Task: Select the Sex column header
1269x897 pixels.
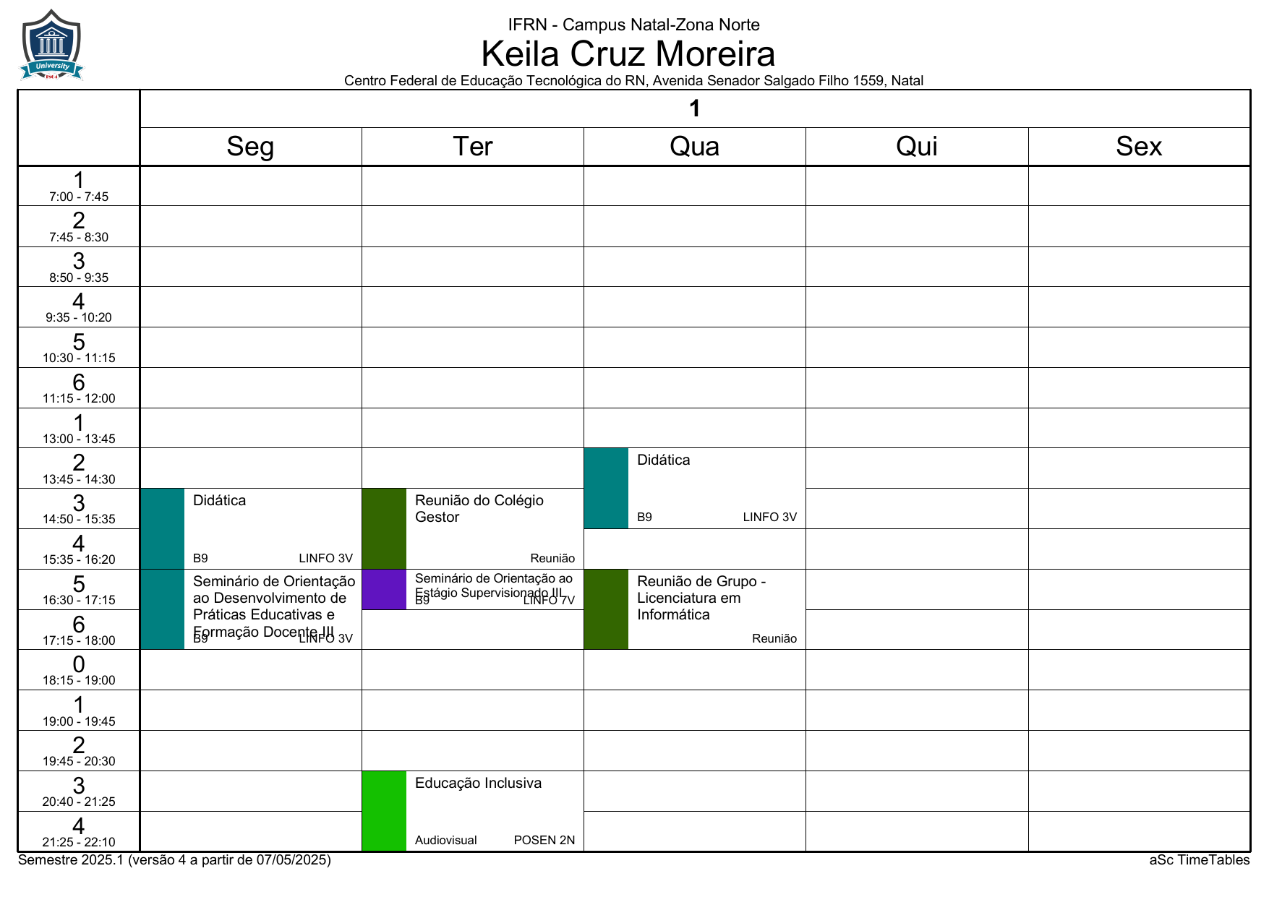Action: 1139,147
